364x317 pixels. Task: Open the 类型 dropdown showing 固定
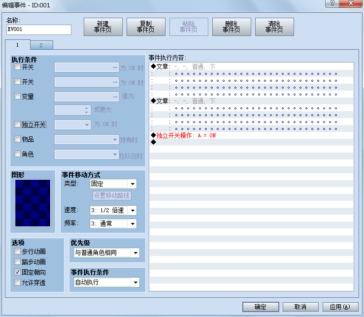[113, 184]
